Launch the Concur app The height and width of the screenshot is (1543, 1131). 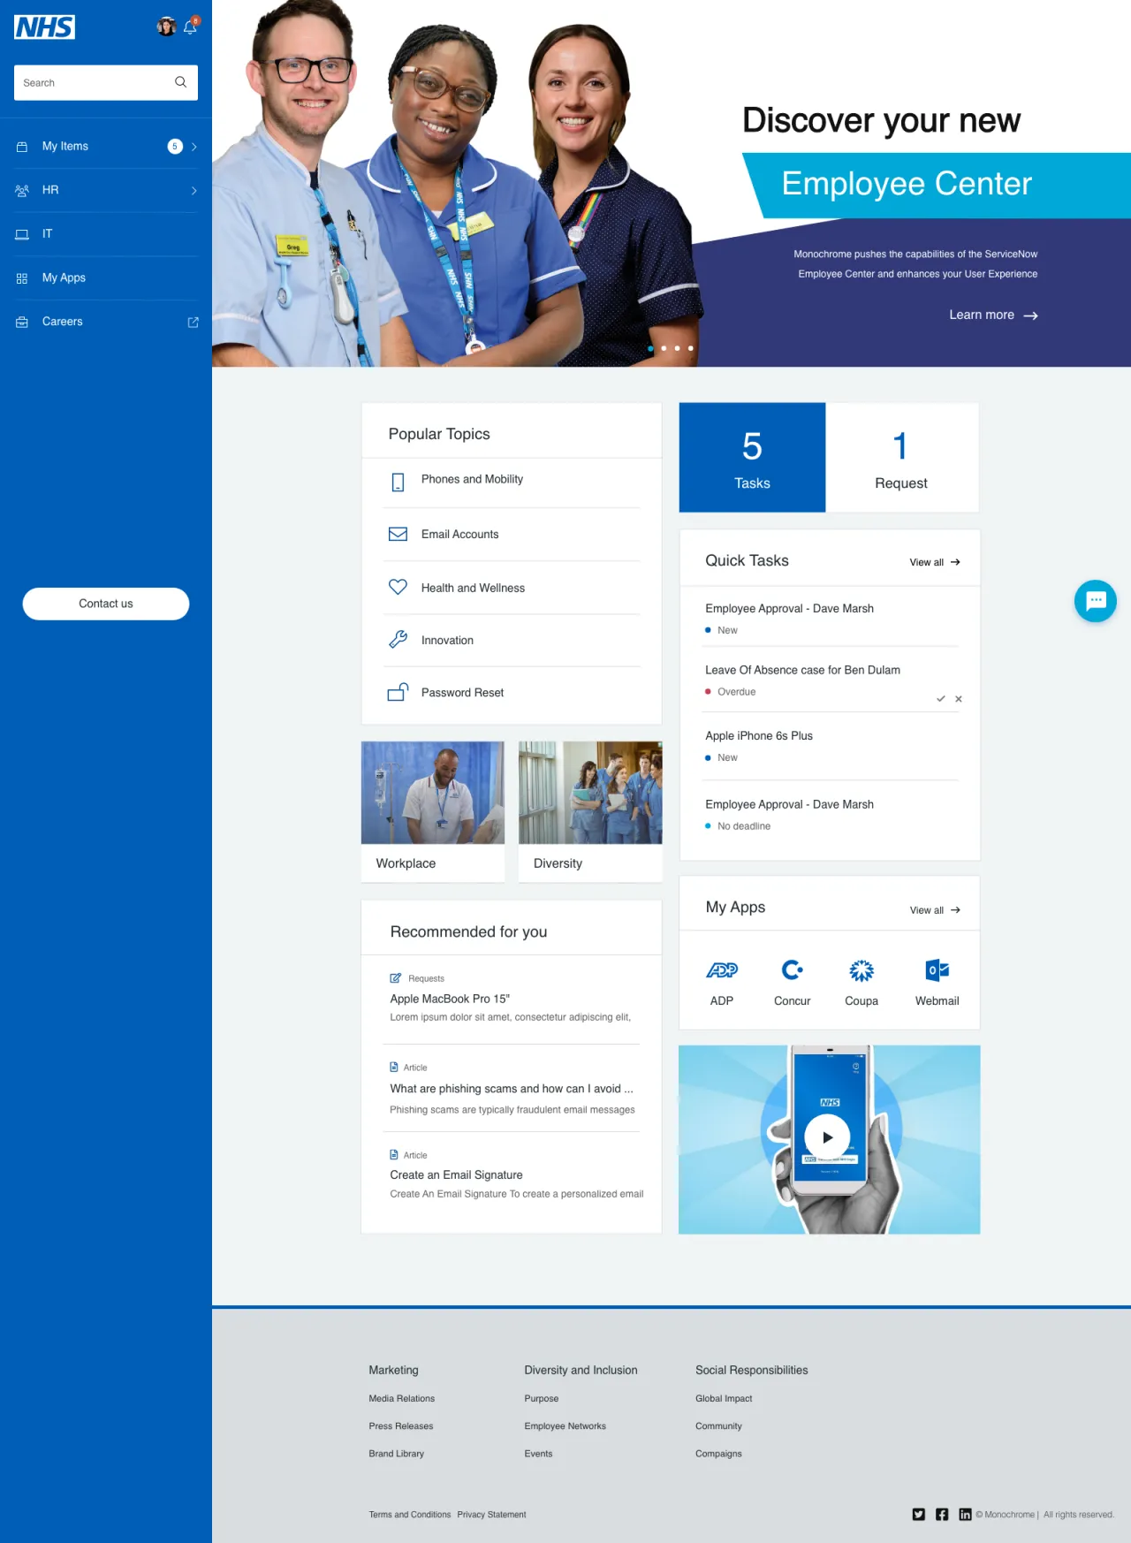click(793, 982)
